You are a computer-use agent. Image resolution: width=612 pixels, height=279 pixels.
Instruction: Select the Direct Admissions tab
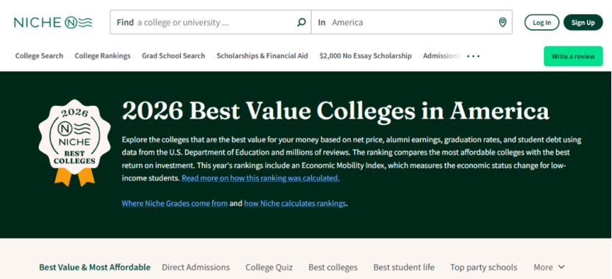click(196, 267)
